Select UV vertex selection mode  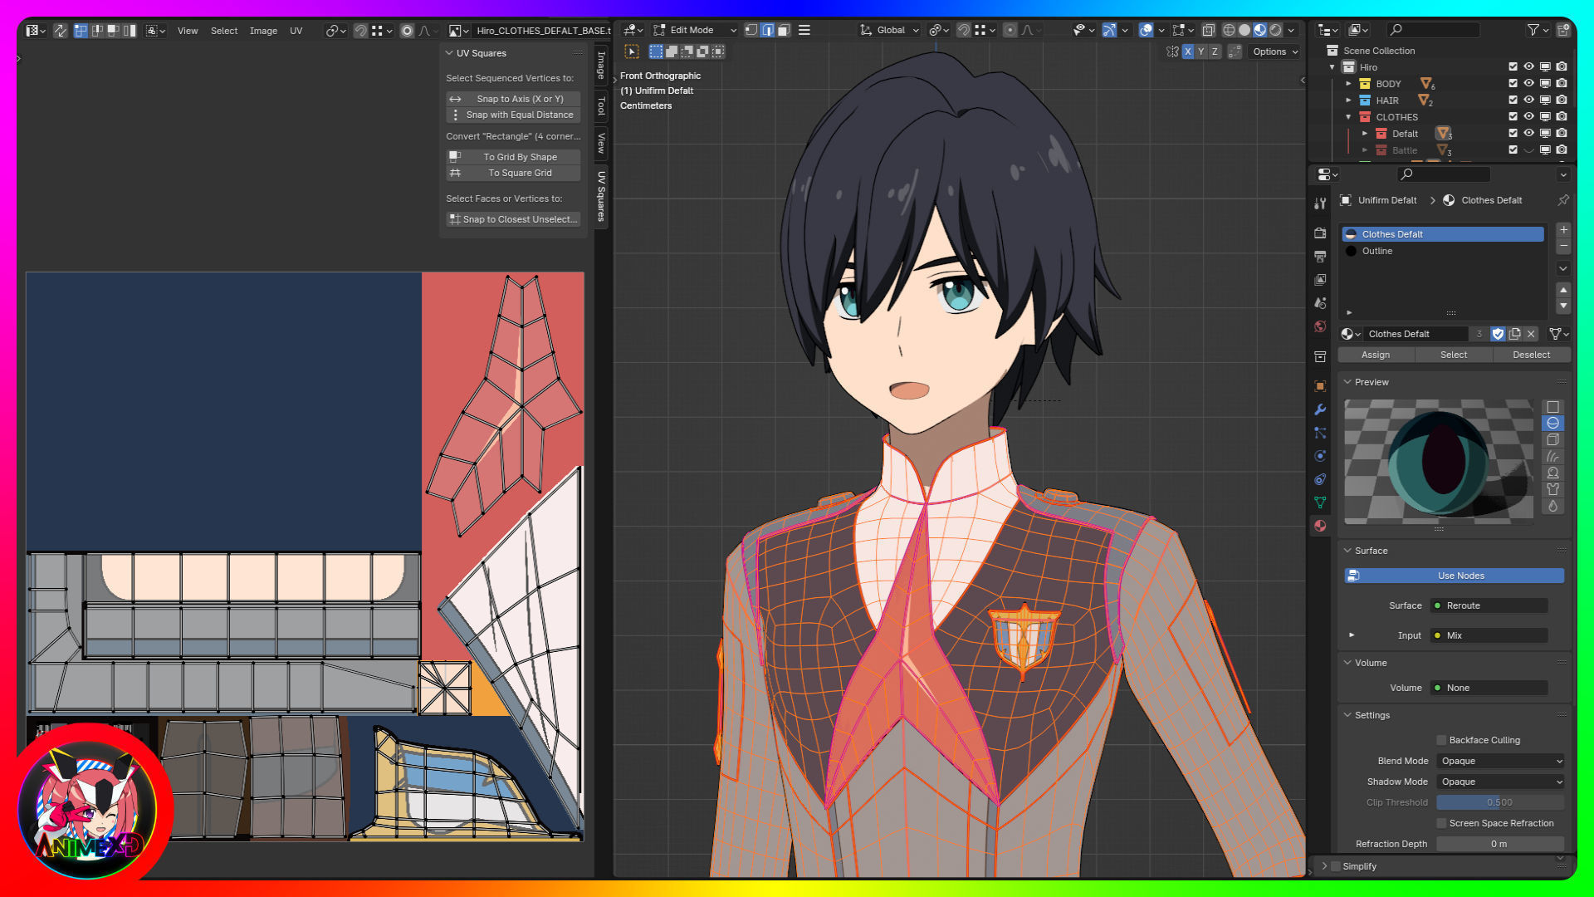point(81,31)
